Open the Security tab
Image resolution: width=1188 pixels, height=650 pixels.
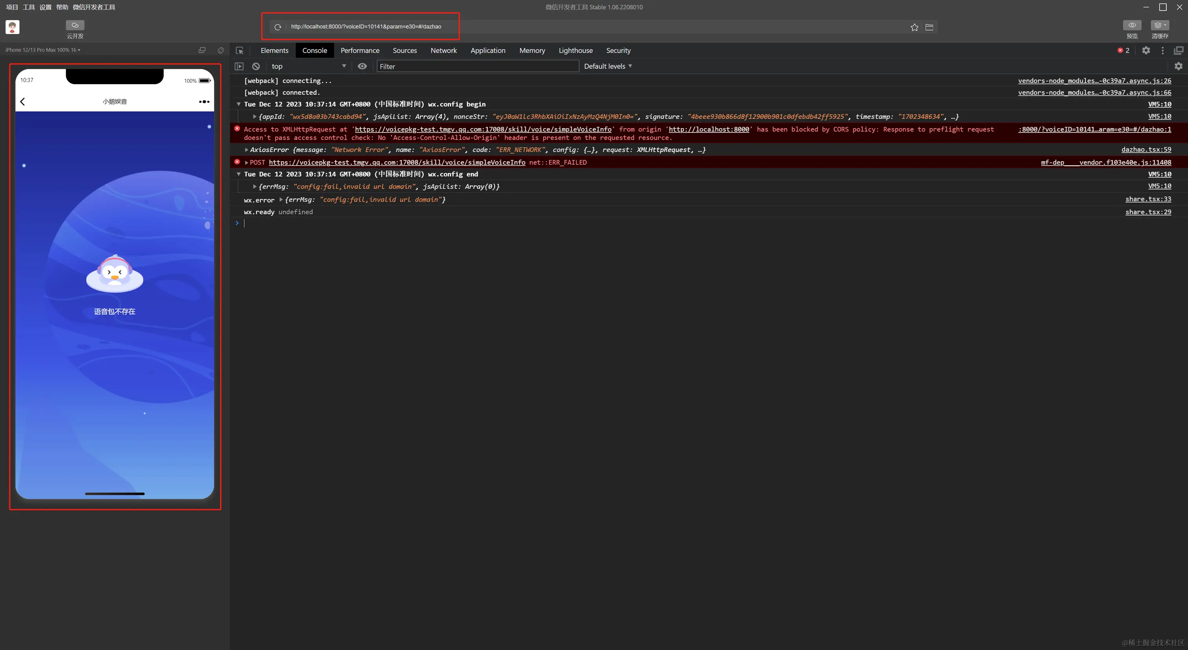point(618,51)
